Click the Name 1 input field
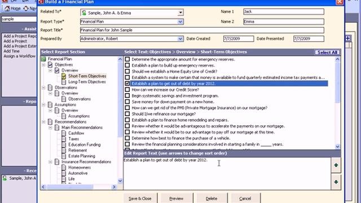The width and height of the screenshot is (361, 203). click(x=284, y=11)
